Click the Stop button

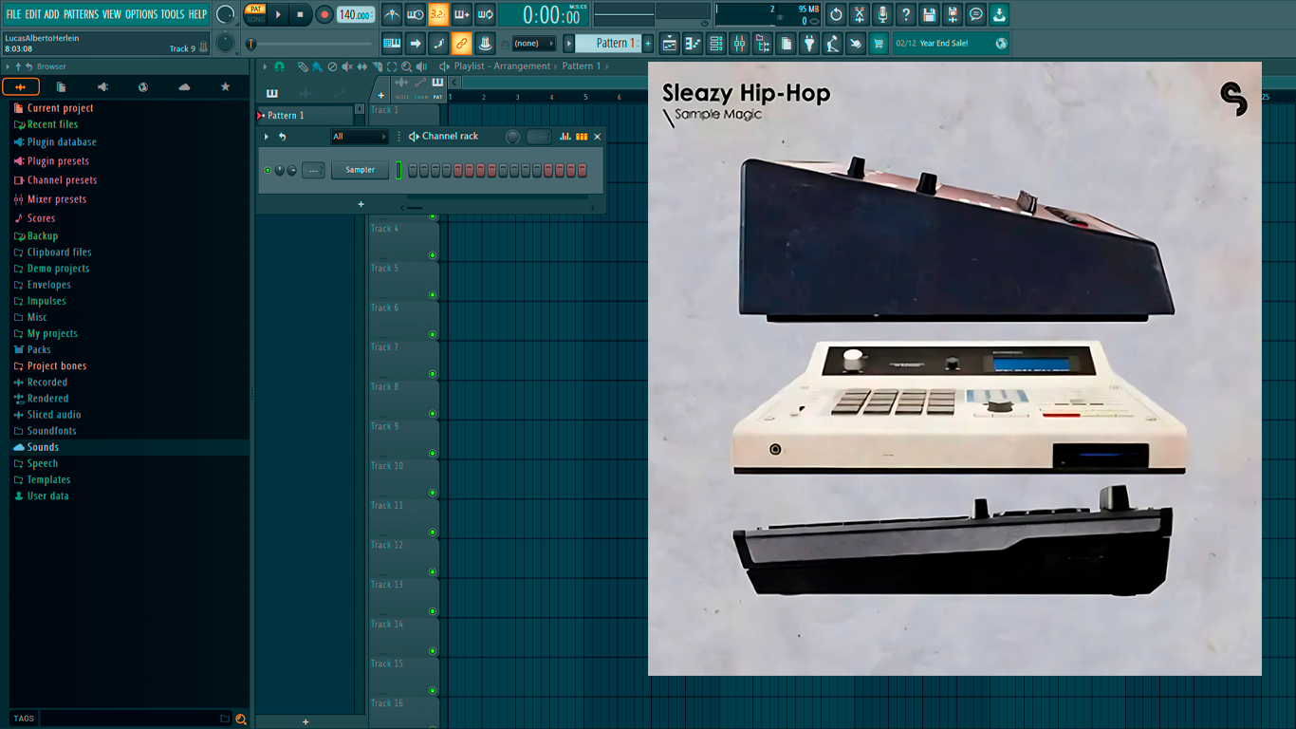[301, 14]
